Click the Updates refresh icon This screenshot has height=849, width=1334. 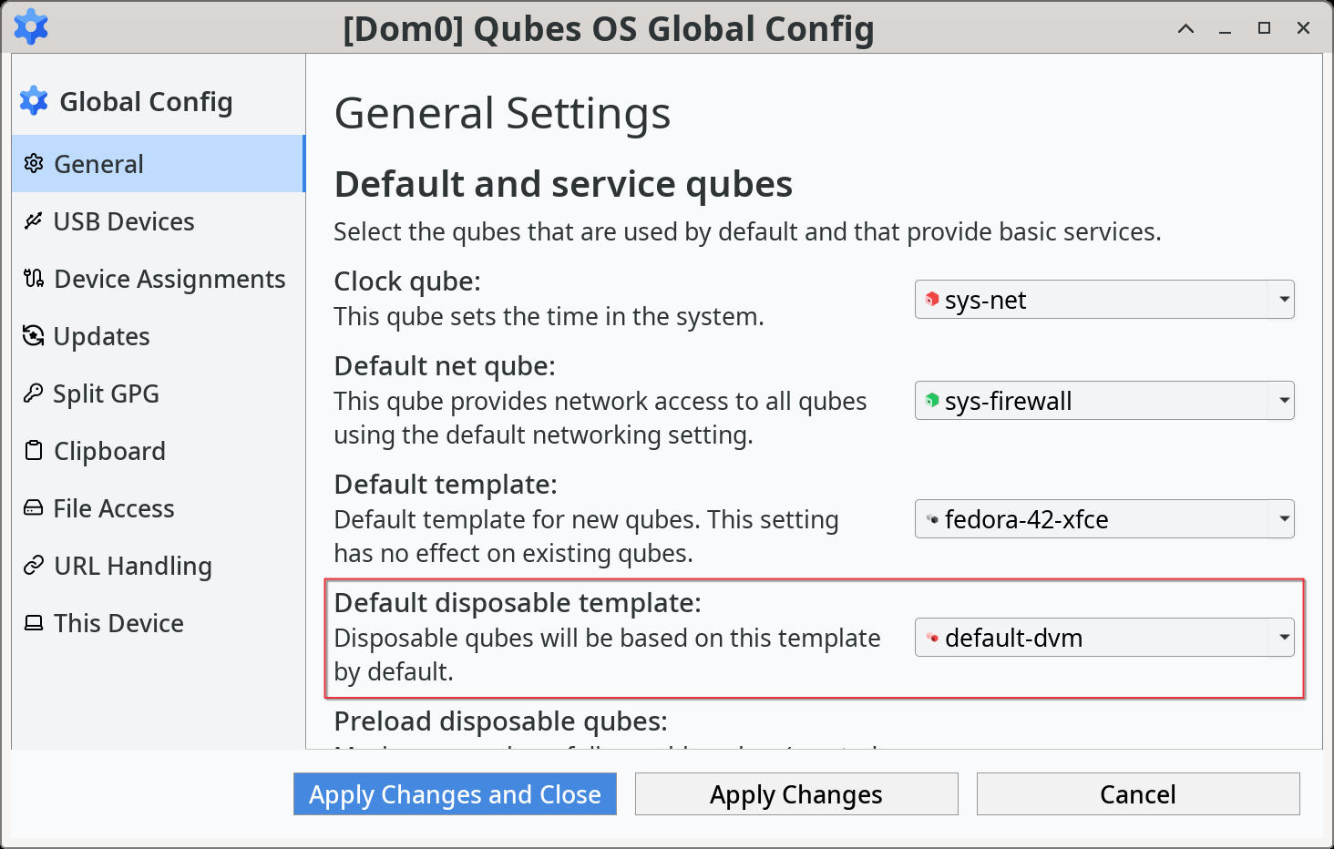click(x=33, y=335)
